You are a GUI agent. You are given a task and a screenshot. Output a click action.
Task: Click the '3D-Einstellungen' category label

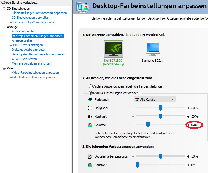click(x=18, y=9)
